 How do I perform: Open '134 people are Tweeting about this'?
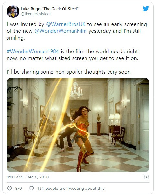71,188
